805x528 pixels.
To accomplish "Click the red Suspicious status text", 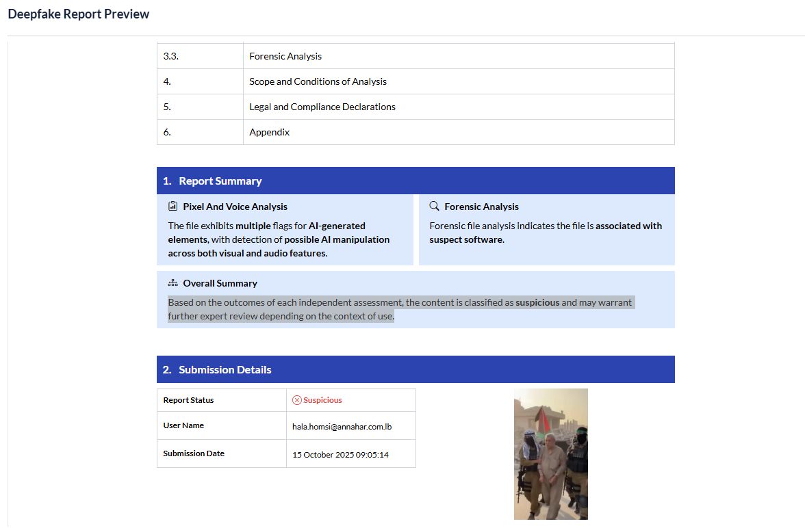I will [322, 400].
